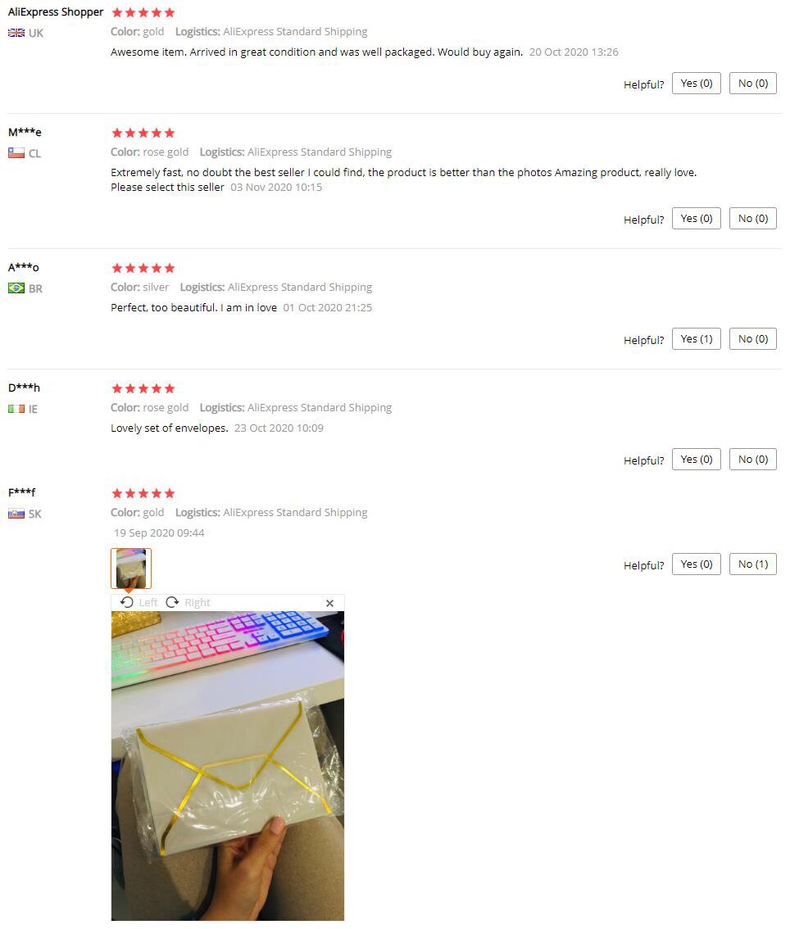Vote No on AliExpress Shopper's review
This screenshot has height=929, width=790.
752,84
